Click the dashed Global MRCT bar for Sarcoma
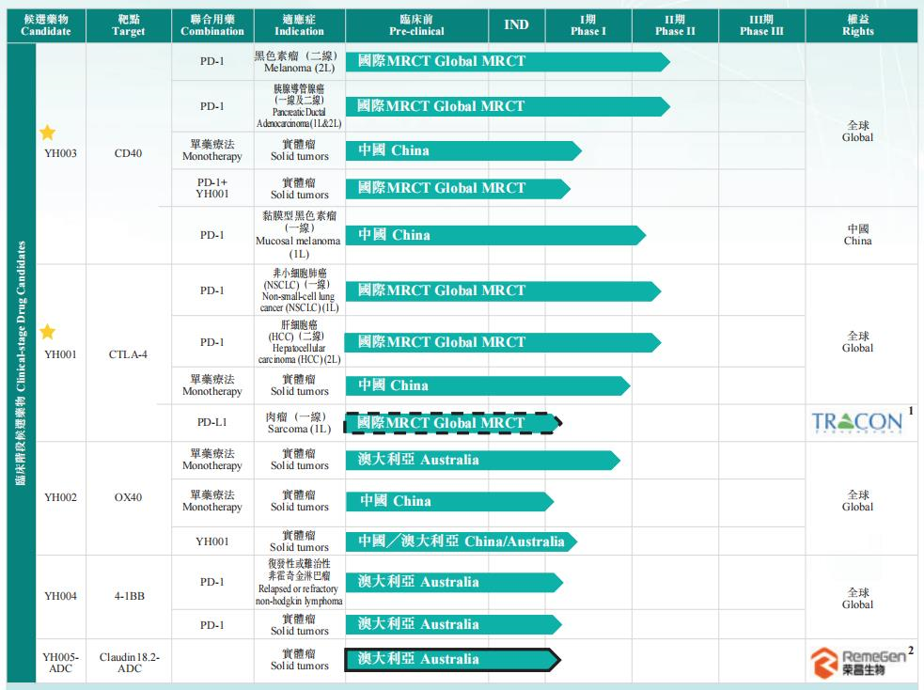Screen dimensions: 924x690 tap(451, 423)
